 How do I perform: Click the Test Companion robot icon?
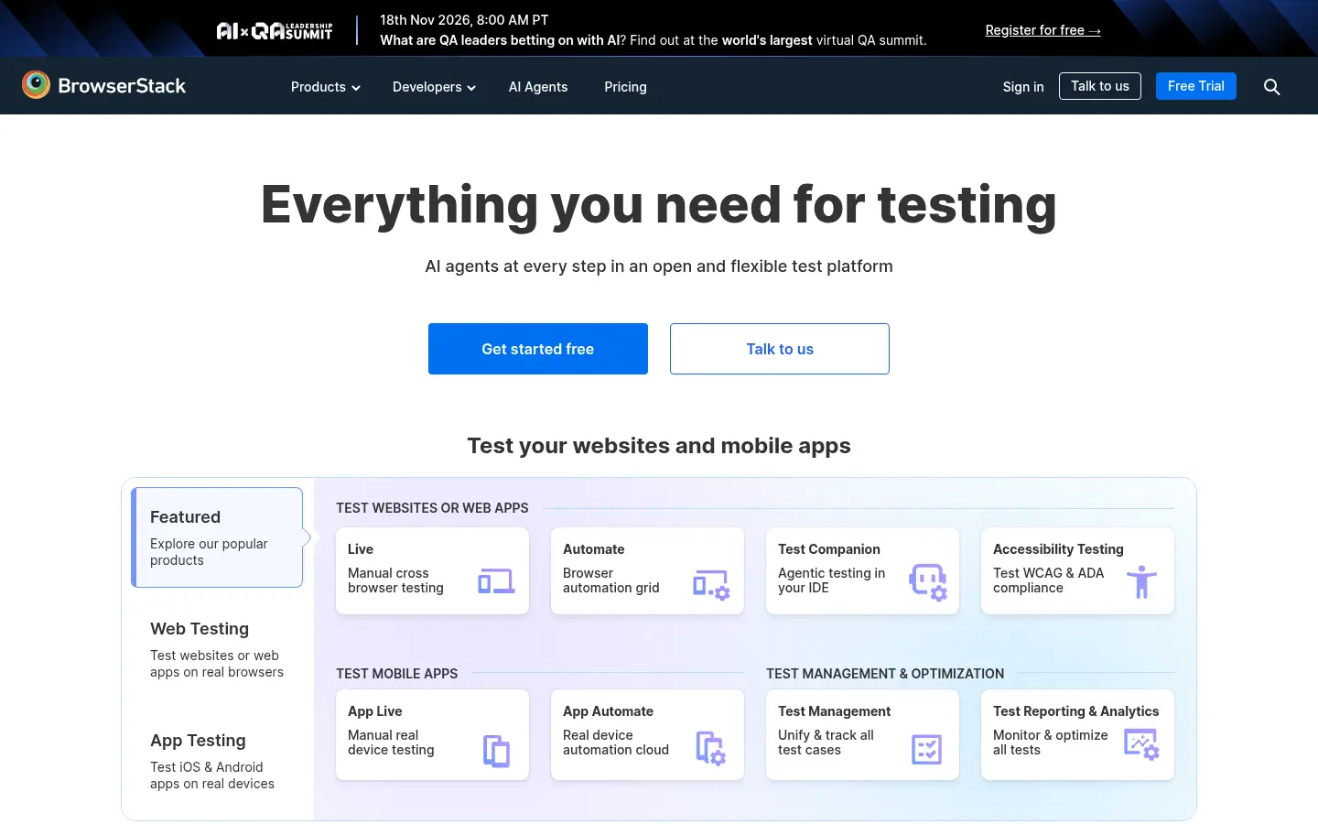pyautogui.click(x=928, y=582)
